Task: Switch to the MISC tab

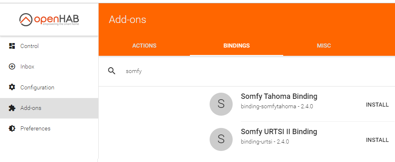Action: [x=324, y=46]
